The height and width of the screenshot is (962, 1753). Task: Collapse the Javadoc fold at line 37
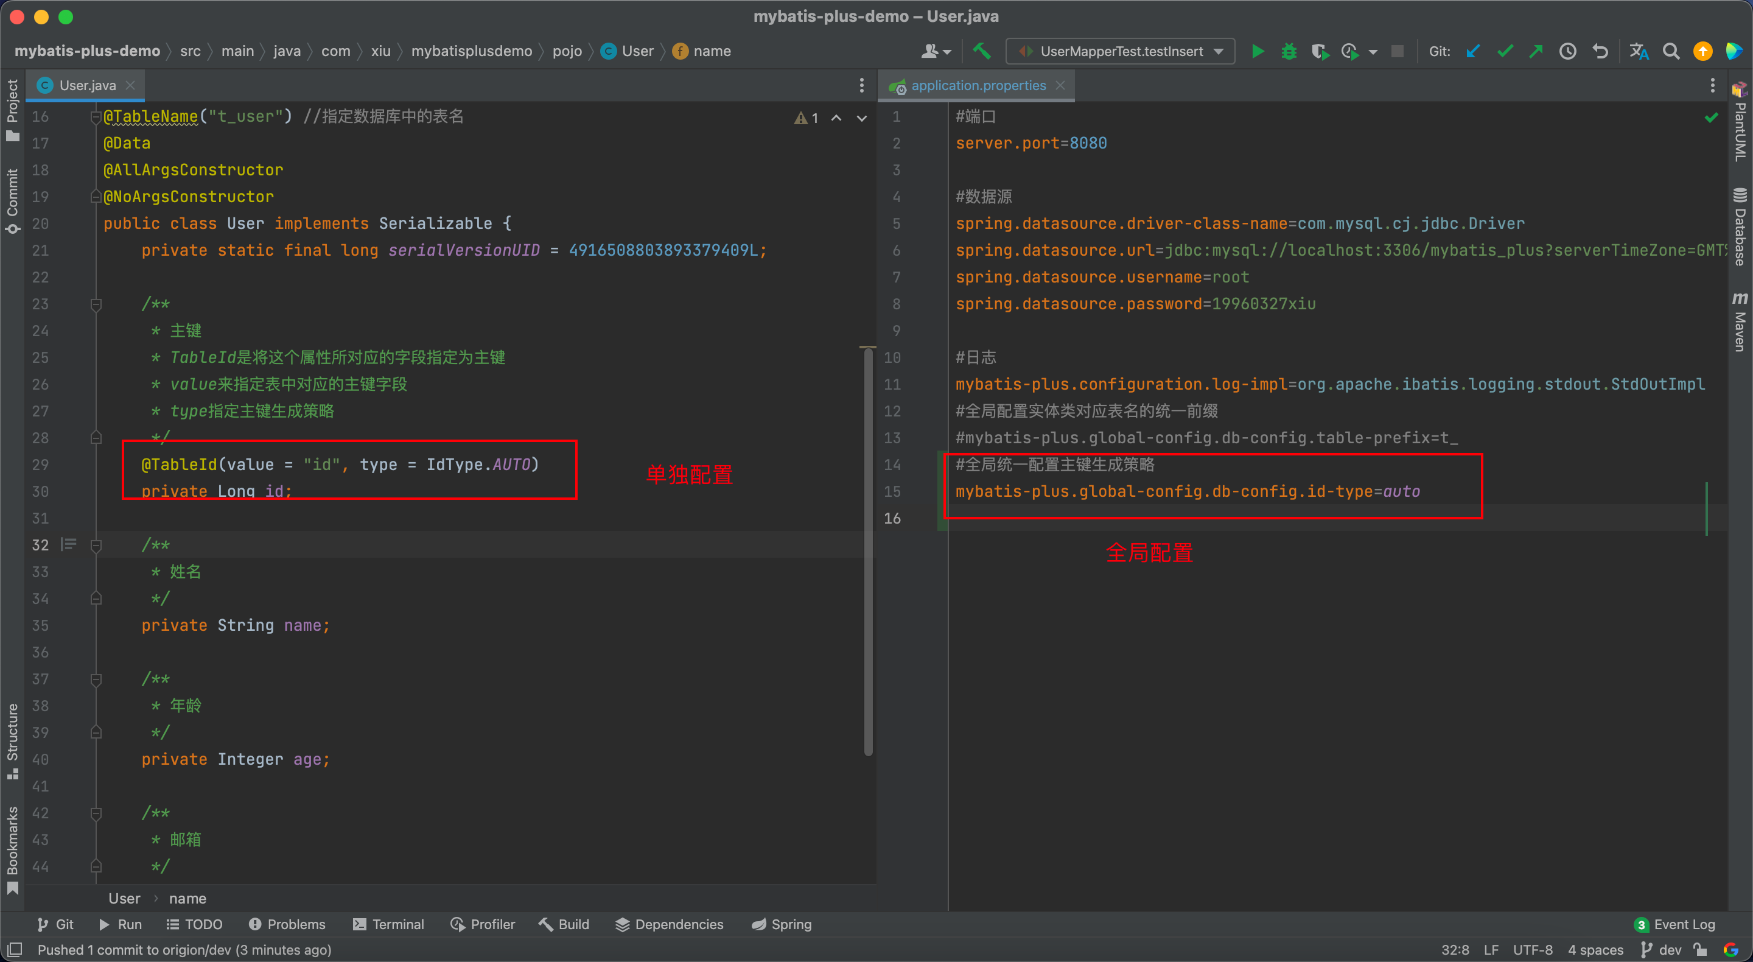coord(96,679)
